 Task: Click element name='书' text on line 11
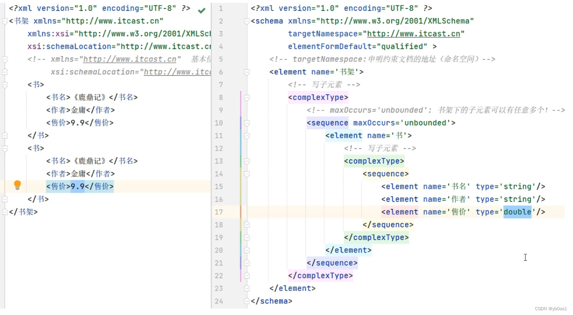(369, 136)
